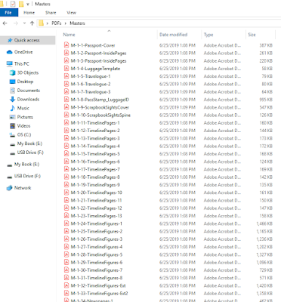Viewport: 281px width, 302px height.
Task: Click the PDFs breadcrumb in address bar
Action: (57, 23)
